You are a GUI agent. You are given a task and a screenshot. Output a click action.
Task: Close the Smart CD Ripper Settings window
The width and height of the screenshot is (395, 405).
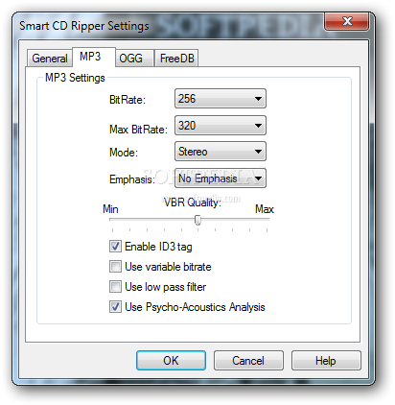pyautogui.click(x=347, y=22)
